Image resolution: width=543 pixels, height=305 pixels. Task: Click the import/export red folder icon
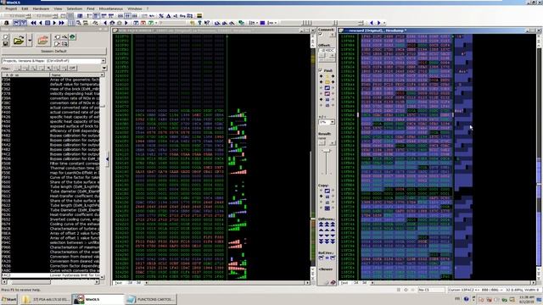point(43,41)
